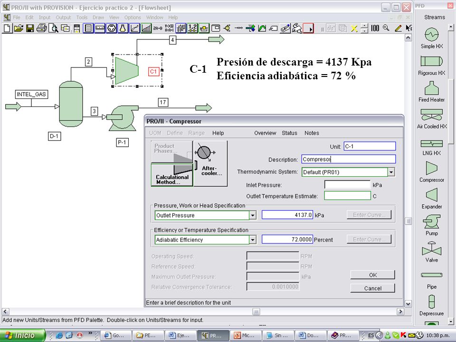This screenshot has height=342, width=456.
Task: Pick Simple HX from PFD palette
Action: point(432,38)
